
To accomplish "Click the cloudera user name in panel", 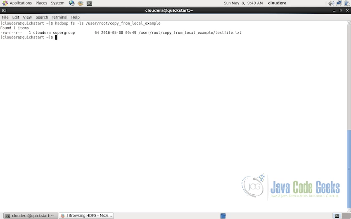I will pyautogui.click(x=277, y=3).
